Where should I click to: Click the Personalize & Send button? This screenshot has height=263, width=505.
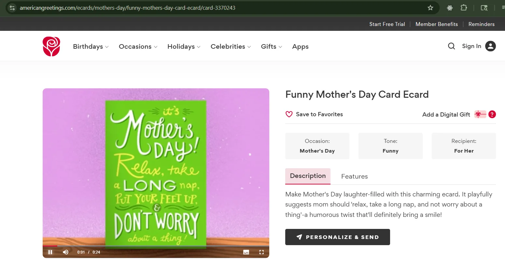click(x=338, y=237)
